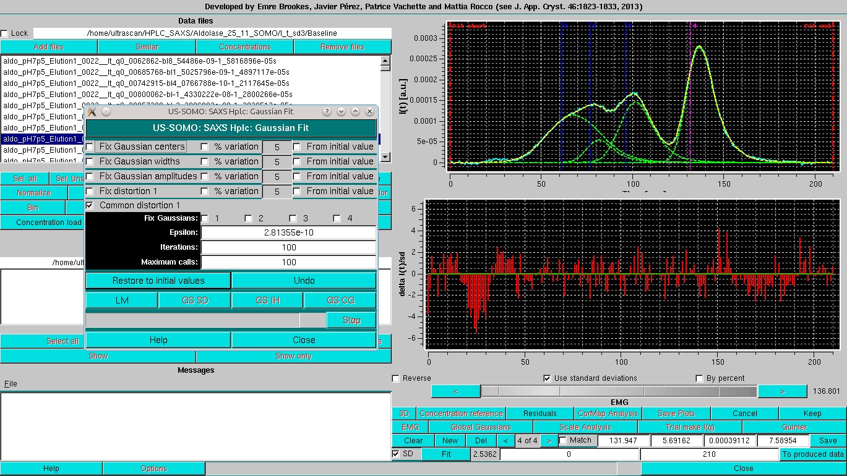Click the left arrow to go to previous Gaussian
This screenshot has width=847, height=476.
tap(507, 440)
